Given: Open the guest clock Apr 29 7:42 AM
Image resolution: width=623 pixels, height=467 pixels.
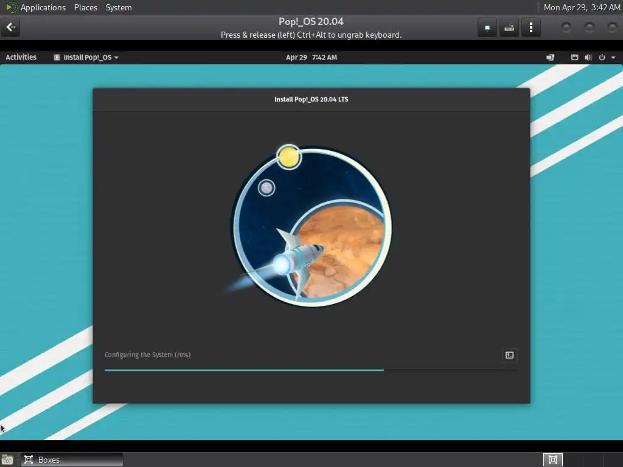Looking at the screenshot, I should click(311, 57).
